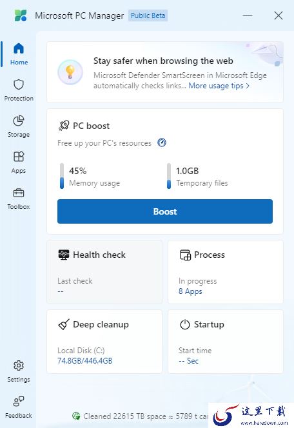
Task: Open Storage pie chart icon
Action: coord(19,121)
